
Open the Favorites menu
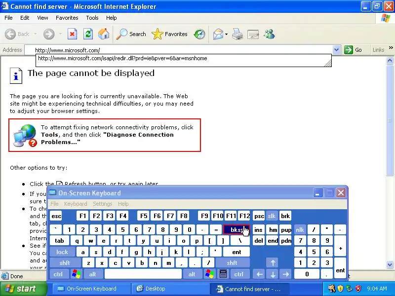67,18
